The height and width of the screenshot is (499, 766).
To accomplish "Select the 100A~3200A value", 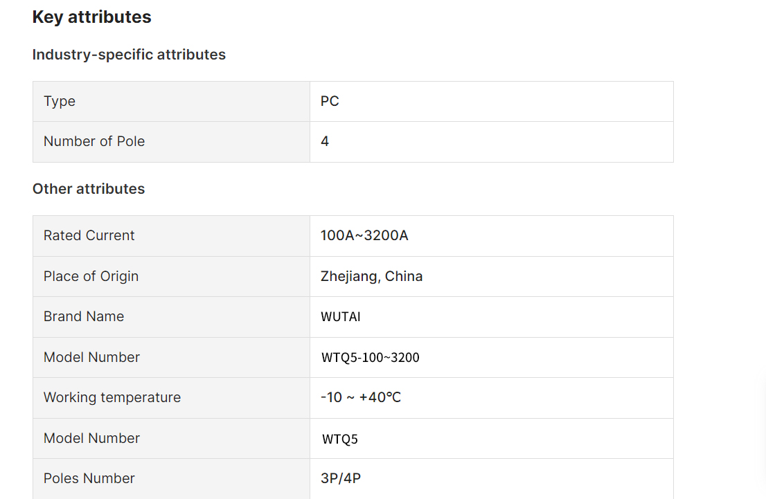I will [x=364, y=236].
